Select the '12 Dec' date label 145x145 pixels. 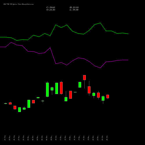tap(65, 138)
